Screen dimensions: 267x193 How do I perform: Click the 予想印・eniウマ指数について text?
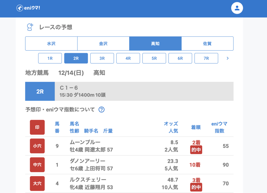coord(60,110)
